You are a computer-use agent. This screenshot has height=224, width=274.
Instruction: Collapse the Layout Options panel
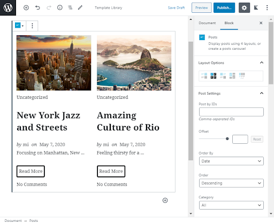tap(262, 63)
